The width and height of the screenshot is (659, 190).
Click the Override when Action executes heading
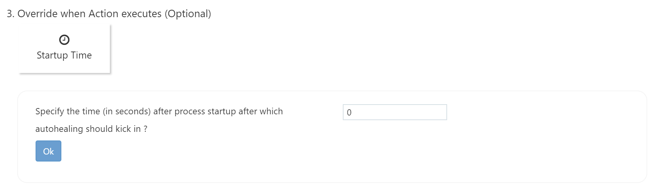click(x=109, y=14)
